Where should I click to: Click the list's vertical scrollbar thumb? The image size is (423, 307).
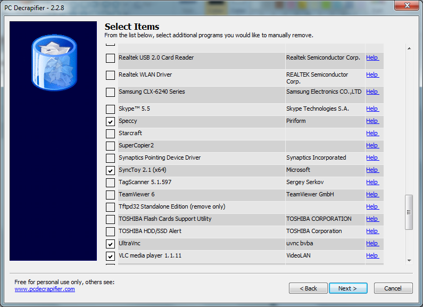pos(409,212)
